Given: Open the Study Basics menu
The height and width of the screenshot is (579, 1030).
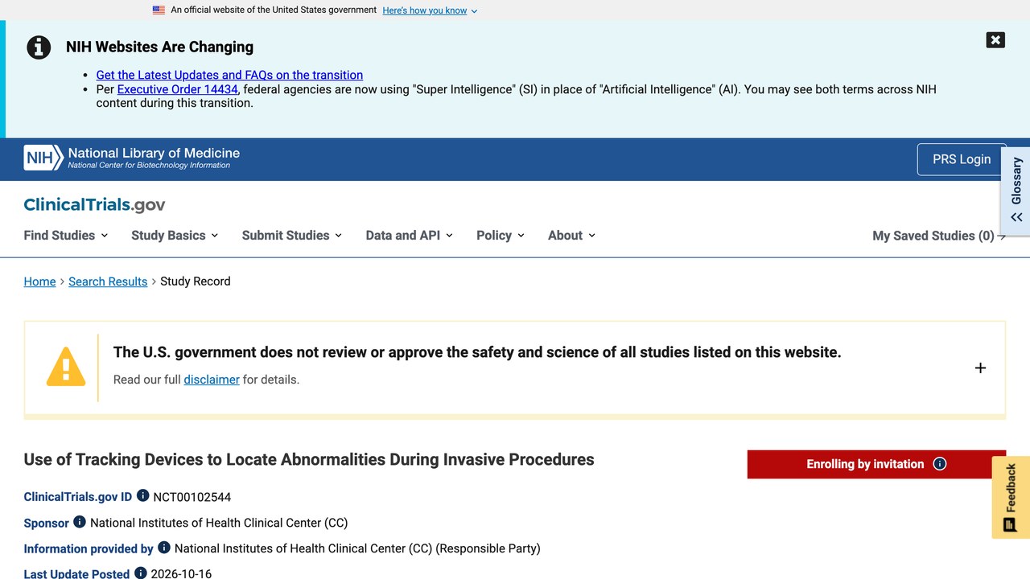Looking at the screenshot, I should tap(175, 235).
